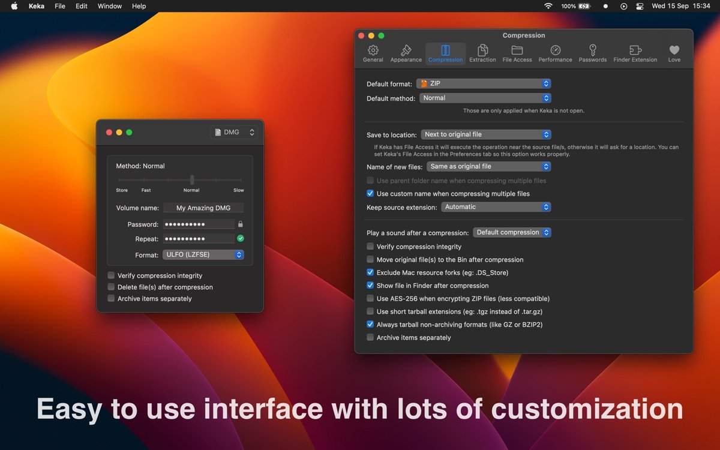Enable Verify compression integrity in DMG window

pos(111,275)
